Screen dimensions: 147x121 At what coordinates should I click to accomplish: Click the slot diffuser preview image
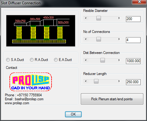click(x=41, y=31)
